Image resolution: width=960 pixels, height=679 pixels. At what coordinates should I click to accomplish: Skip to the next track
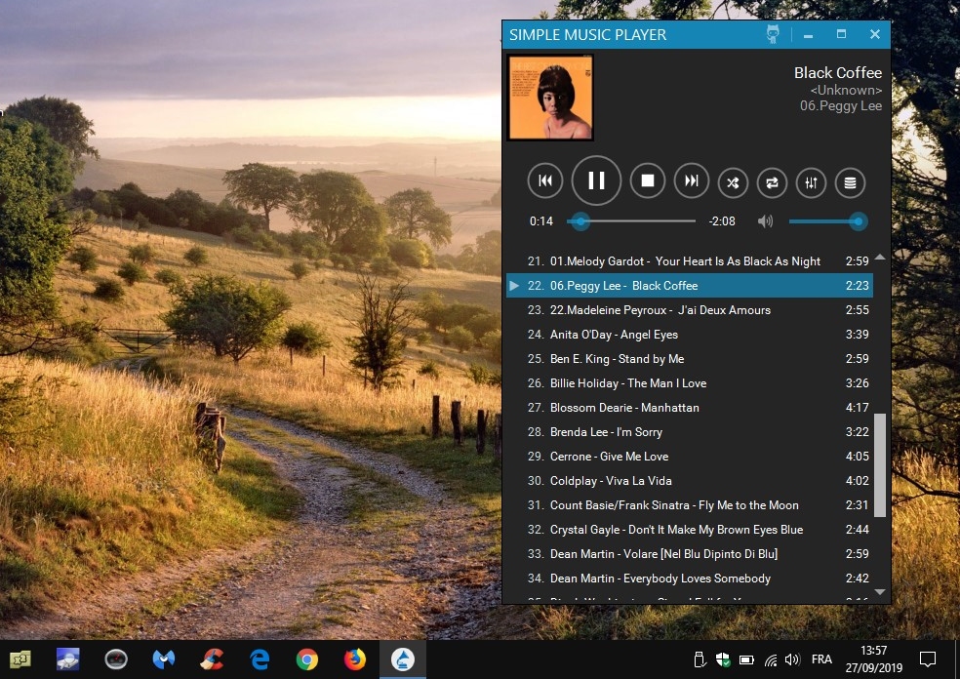tap(692, 180)
